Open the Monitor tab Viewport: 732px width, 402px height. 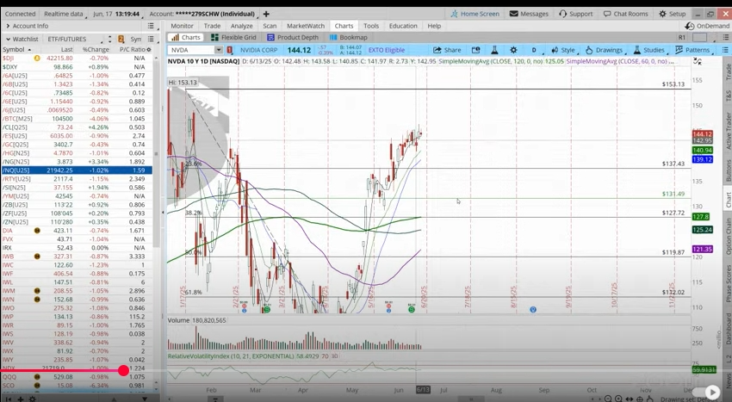182,26
